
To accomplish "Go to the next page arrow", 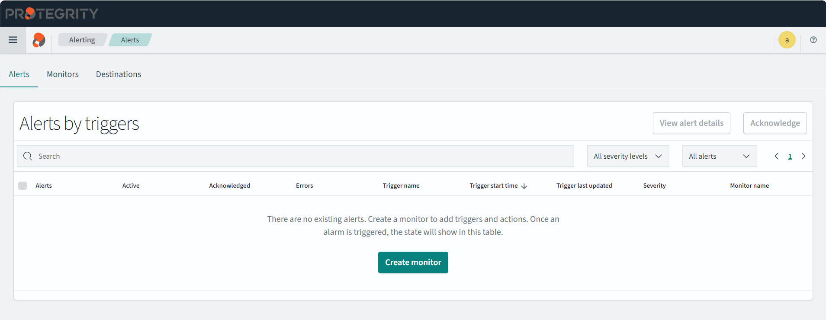I will (804, 156).
